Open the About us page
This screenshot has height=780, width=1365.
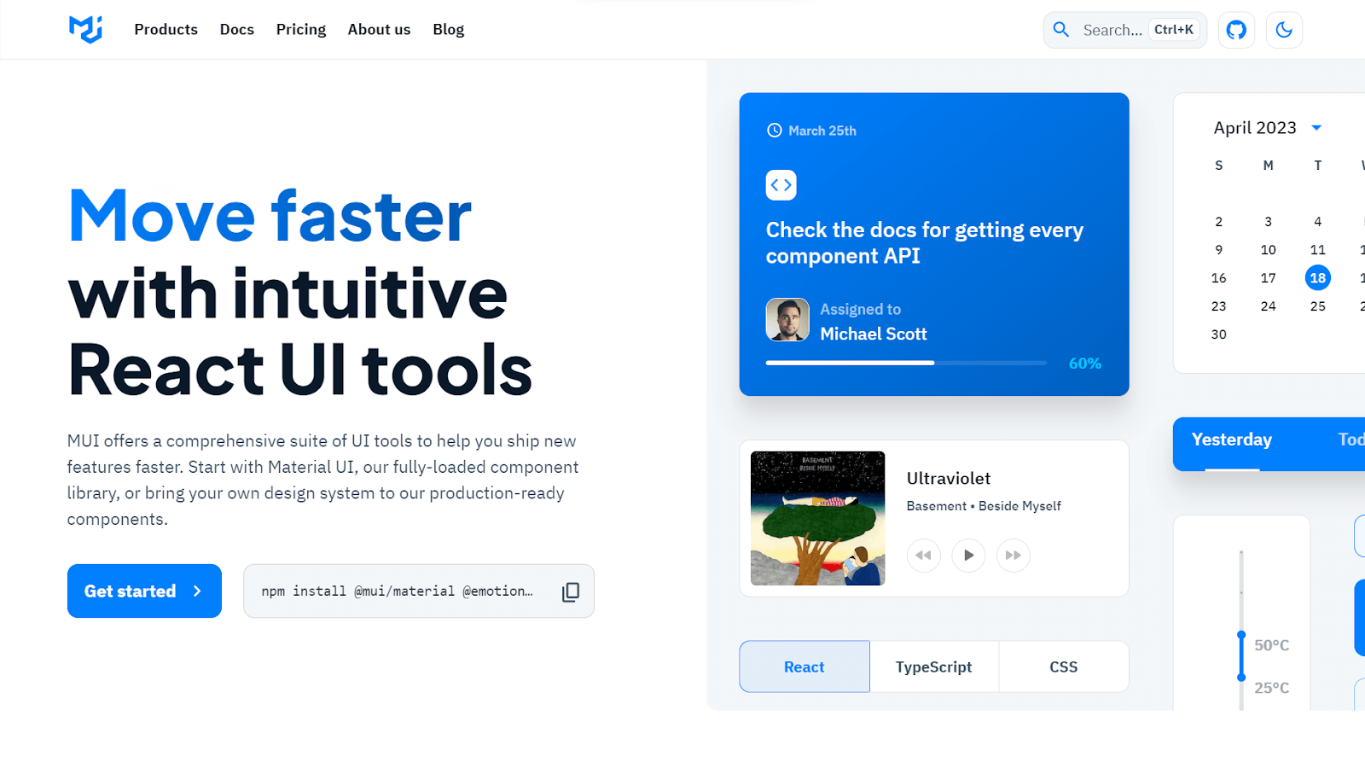click(379, 30)
